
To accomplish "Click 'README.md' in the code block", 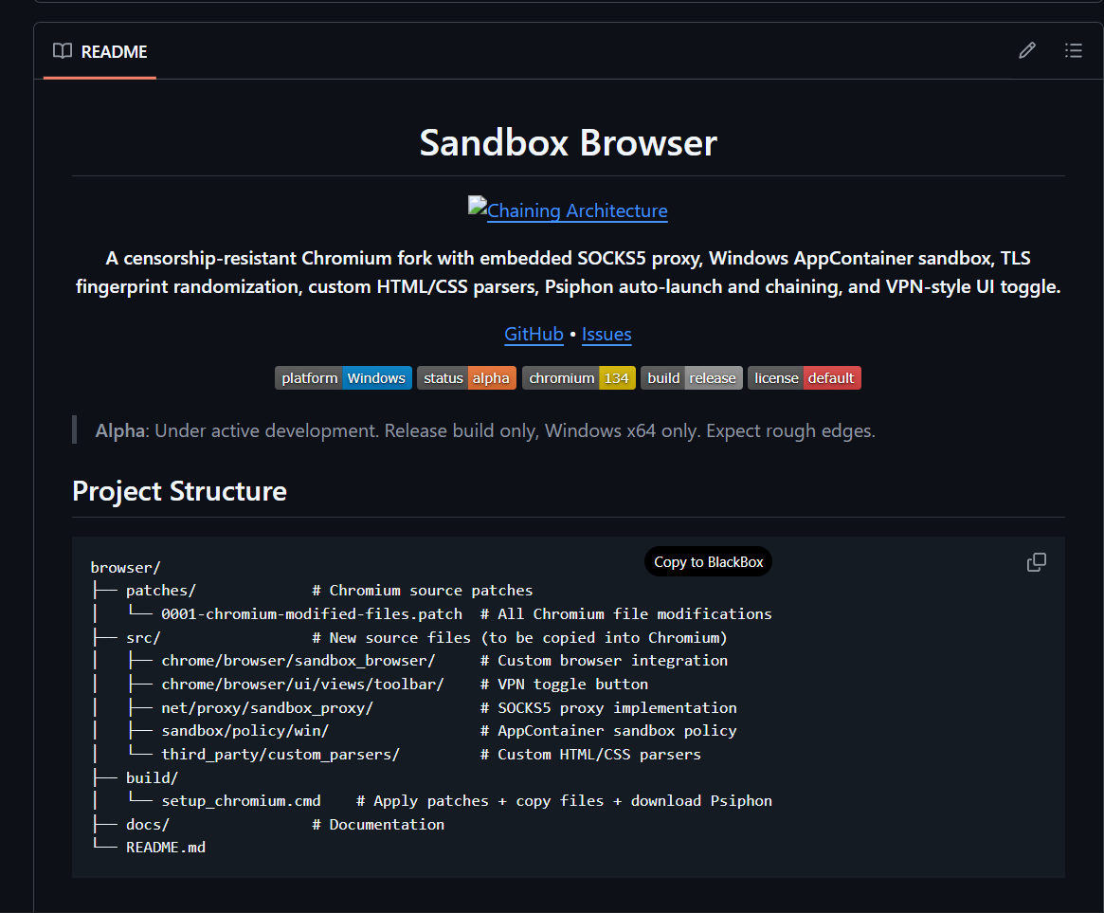I will (166, 848).
